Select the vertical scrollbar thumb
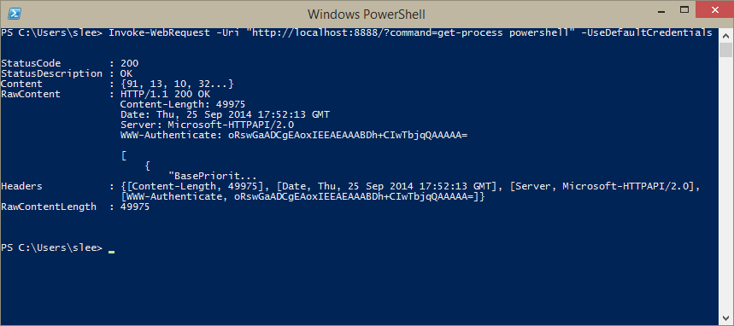Image resolution: width=734 pixels, height=326 pixels. pyautogui.click(x=725, y=49)
